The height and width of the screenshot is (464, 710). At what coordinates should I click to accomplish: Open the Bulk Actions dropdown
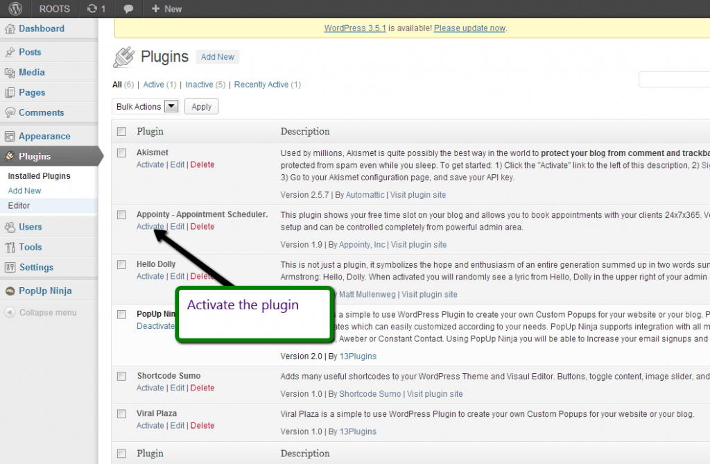click(146, 107)
